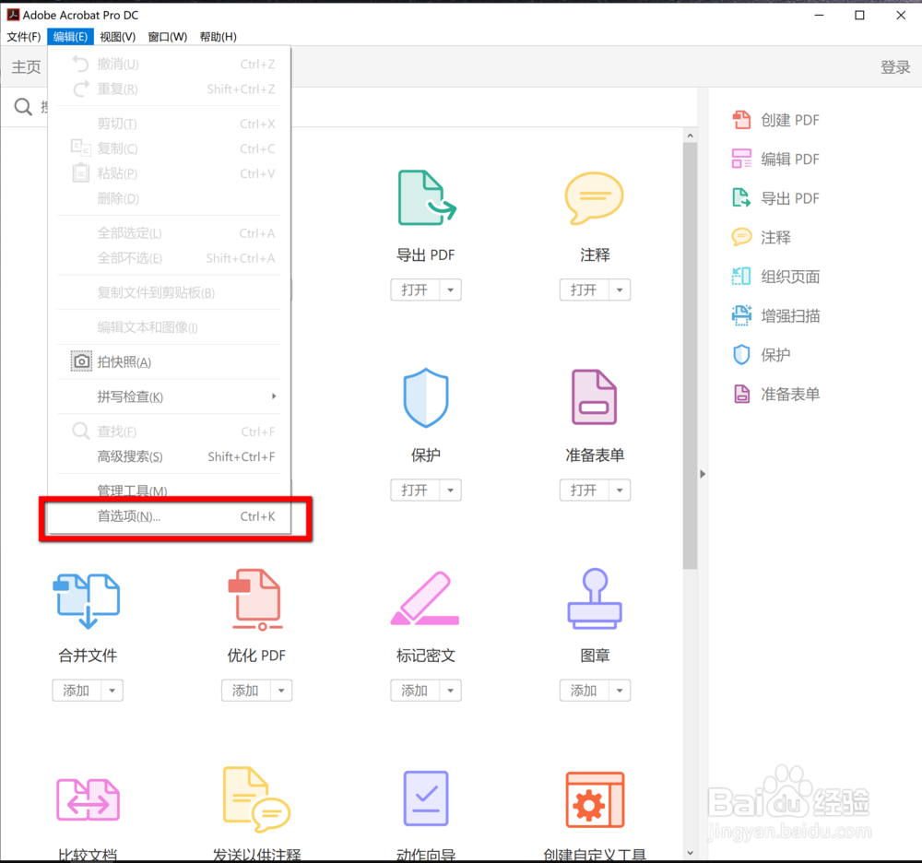Click the Prepare Form icon in main area
922x863 pixels.
tap(594, 396)
